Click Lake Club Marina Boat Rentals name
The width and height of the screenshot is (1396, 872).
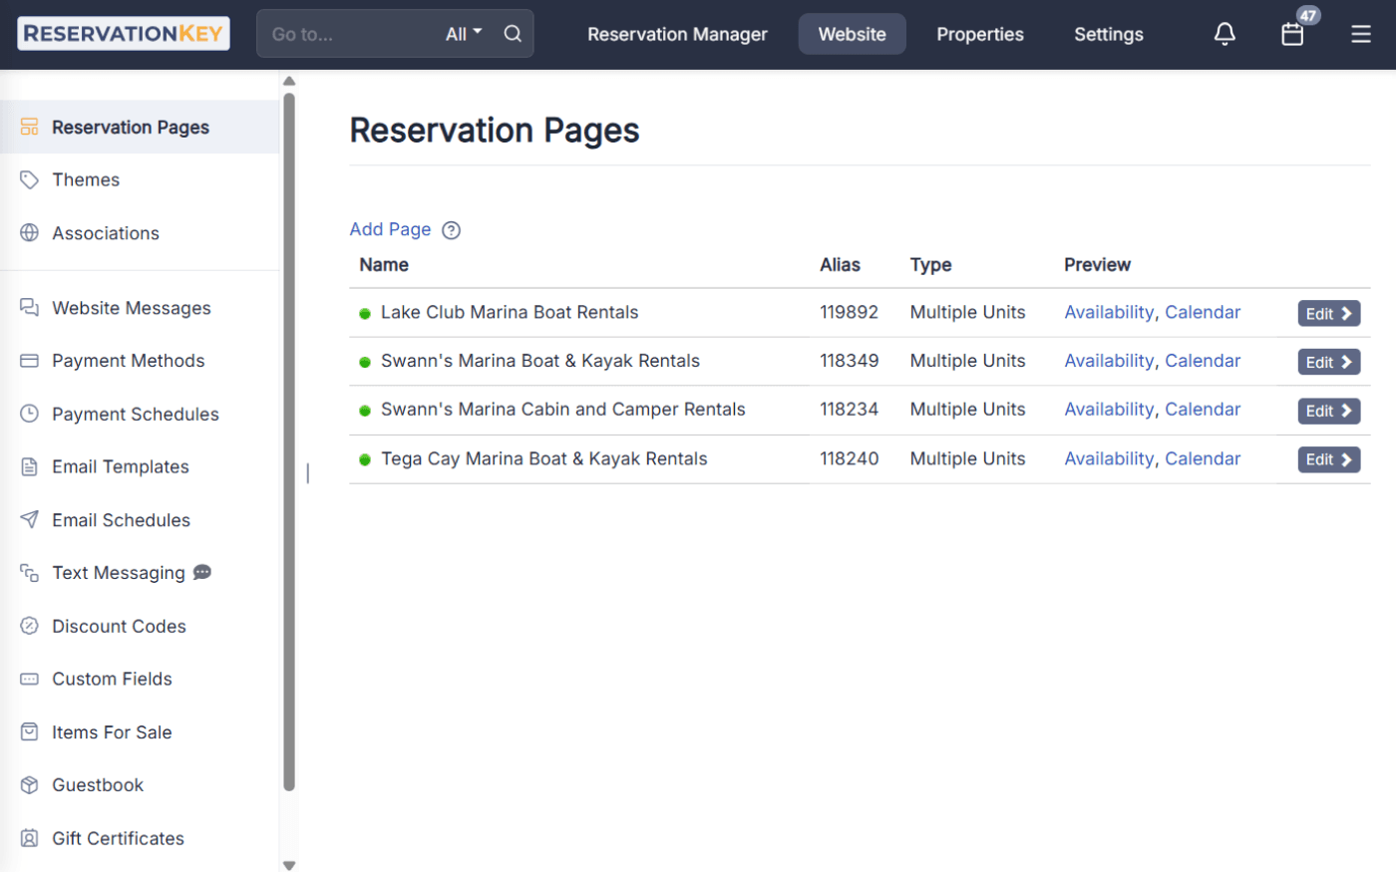click(x=510, y=312)
